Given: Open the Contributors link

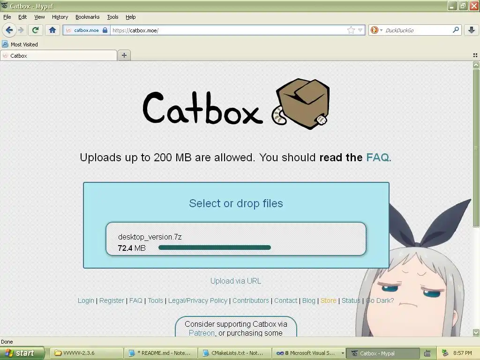Looking at the screenshot, I should 251,300.
